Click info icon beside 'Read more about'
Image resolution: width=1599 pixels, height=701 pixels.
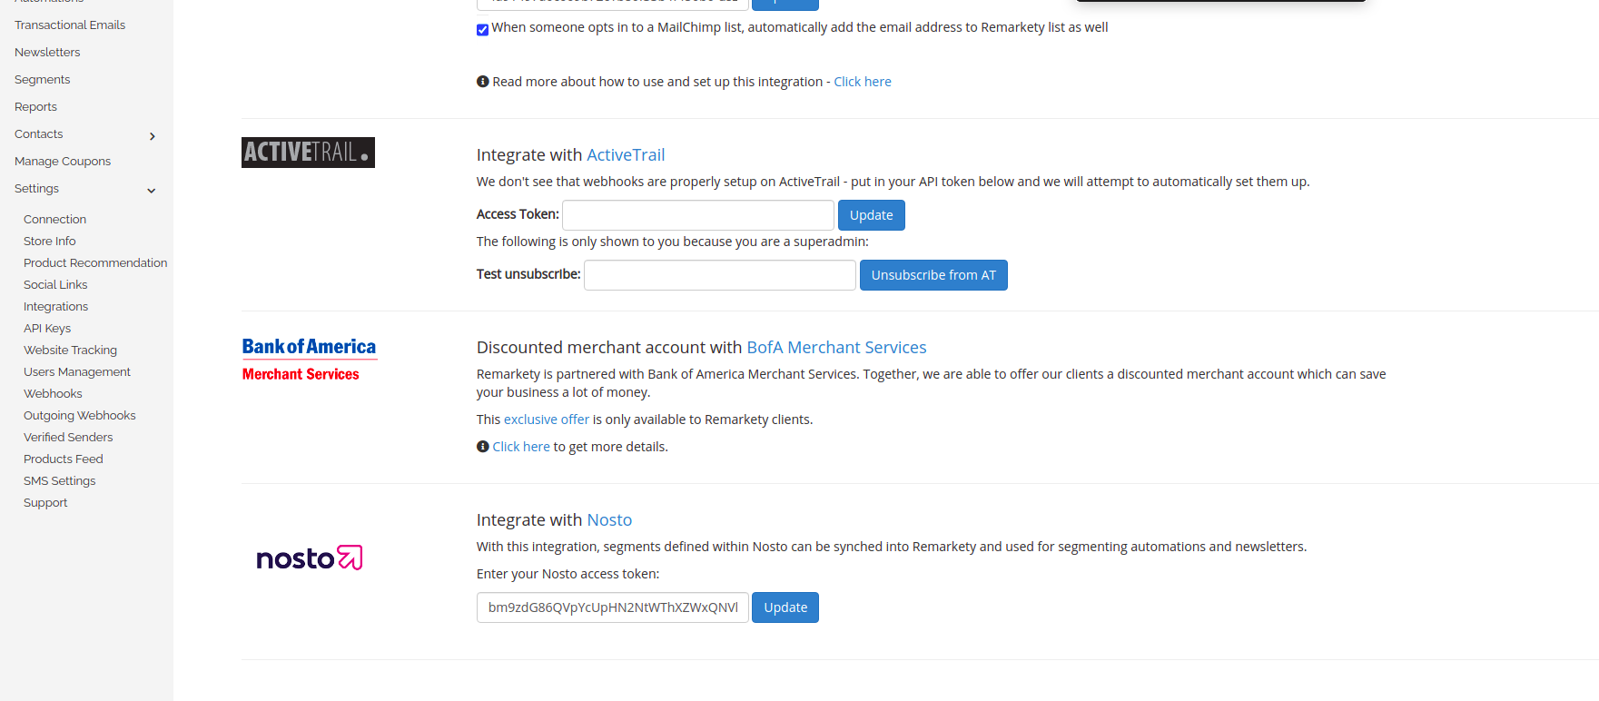[x=483, y=82]
